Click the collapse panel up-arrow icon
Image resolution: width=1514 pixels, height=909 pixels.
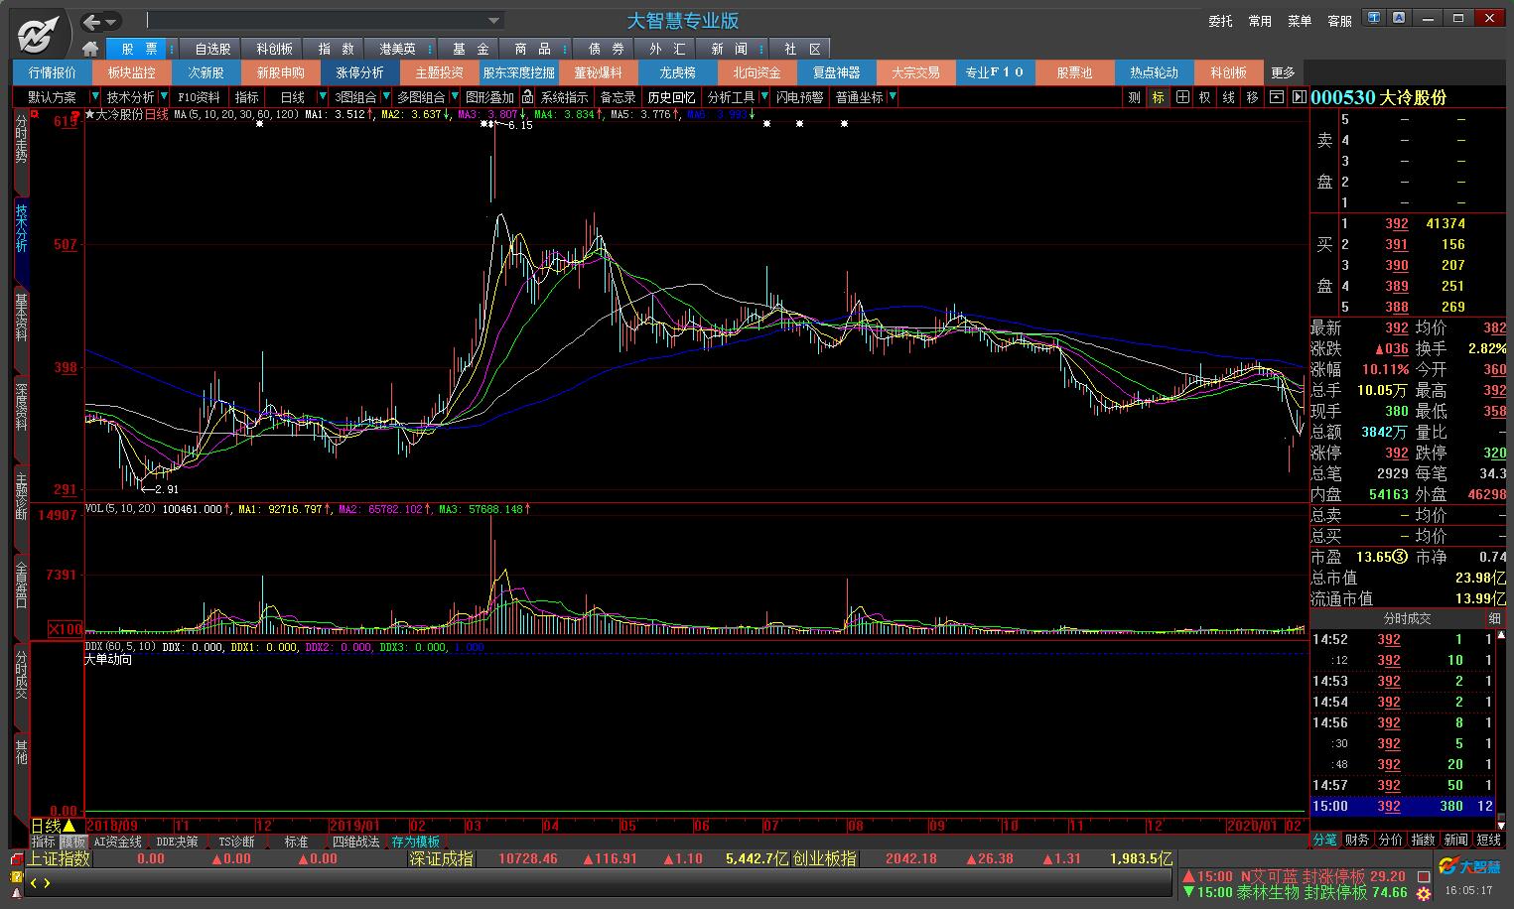coord(1276,97)
